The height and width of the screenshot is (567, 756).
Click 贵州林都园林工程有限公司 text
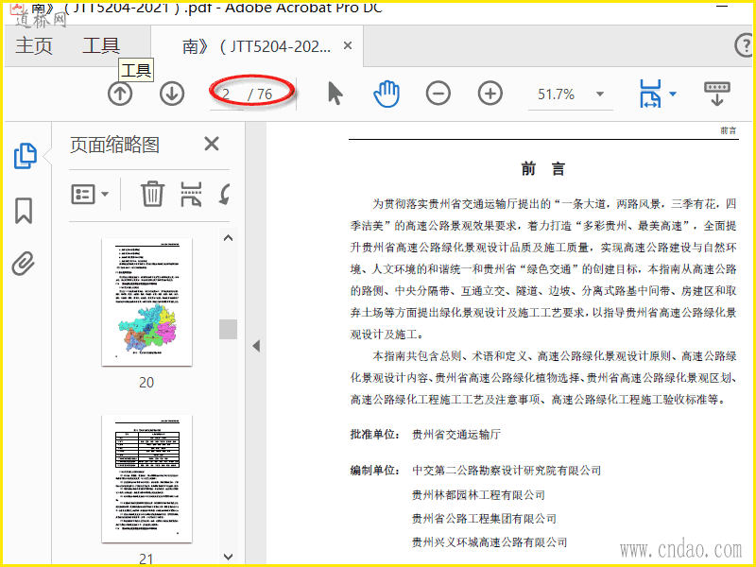coord(478,494)
